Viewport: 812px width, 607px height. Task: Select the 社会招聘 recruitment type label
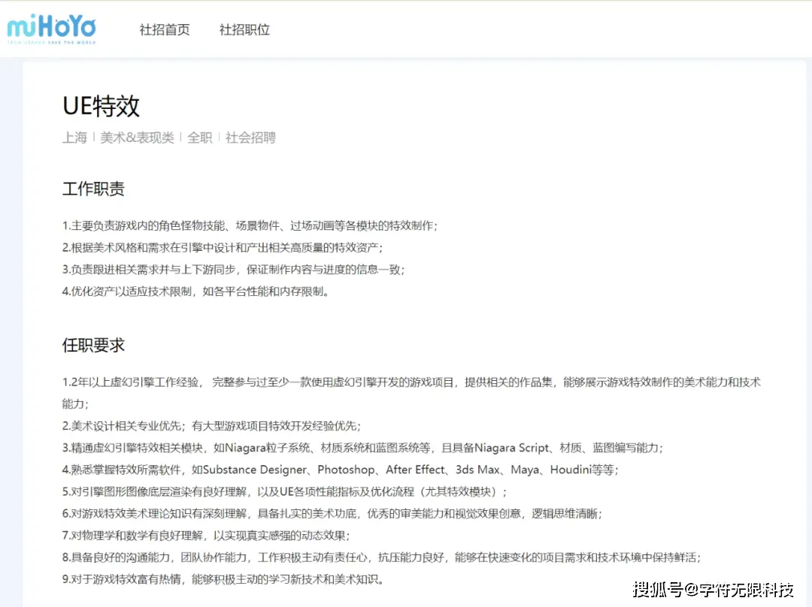click(250, 138)
